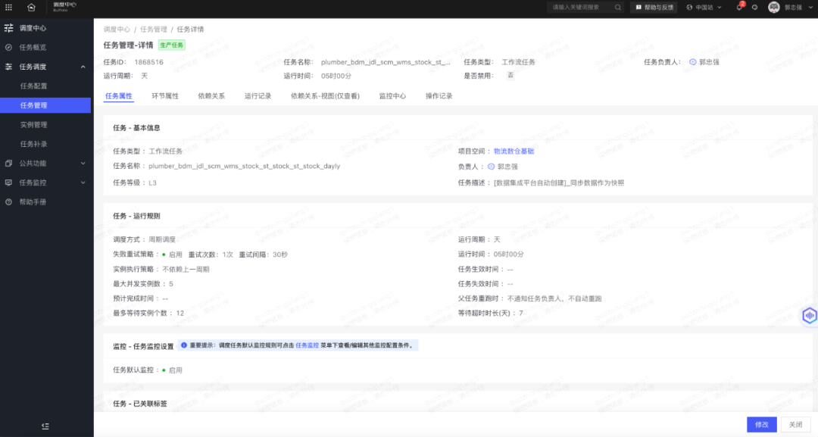The image size is (818, 437).
Task: Focus the keyword search input field
Action: (x=585, y=8)
